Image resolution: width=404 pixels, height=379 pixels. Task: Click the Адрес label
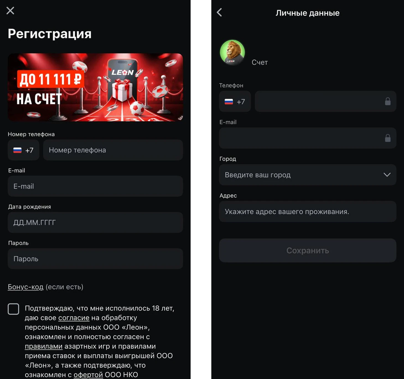pyautogui.click(x=228, y=196)
